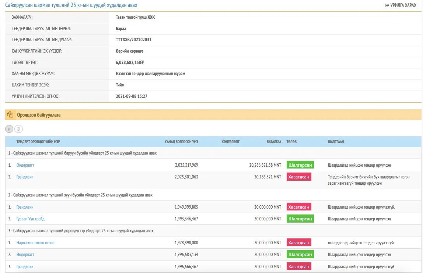
Task: Select the customer name Таван толгой түлш ХХК
Action: pos(136,17)
